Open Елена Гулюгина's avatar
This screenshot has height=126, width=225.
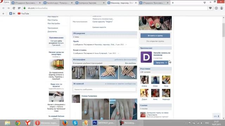click(76, 99)
